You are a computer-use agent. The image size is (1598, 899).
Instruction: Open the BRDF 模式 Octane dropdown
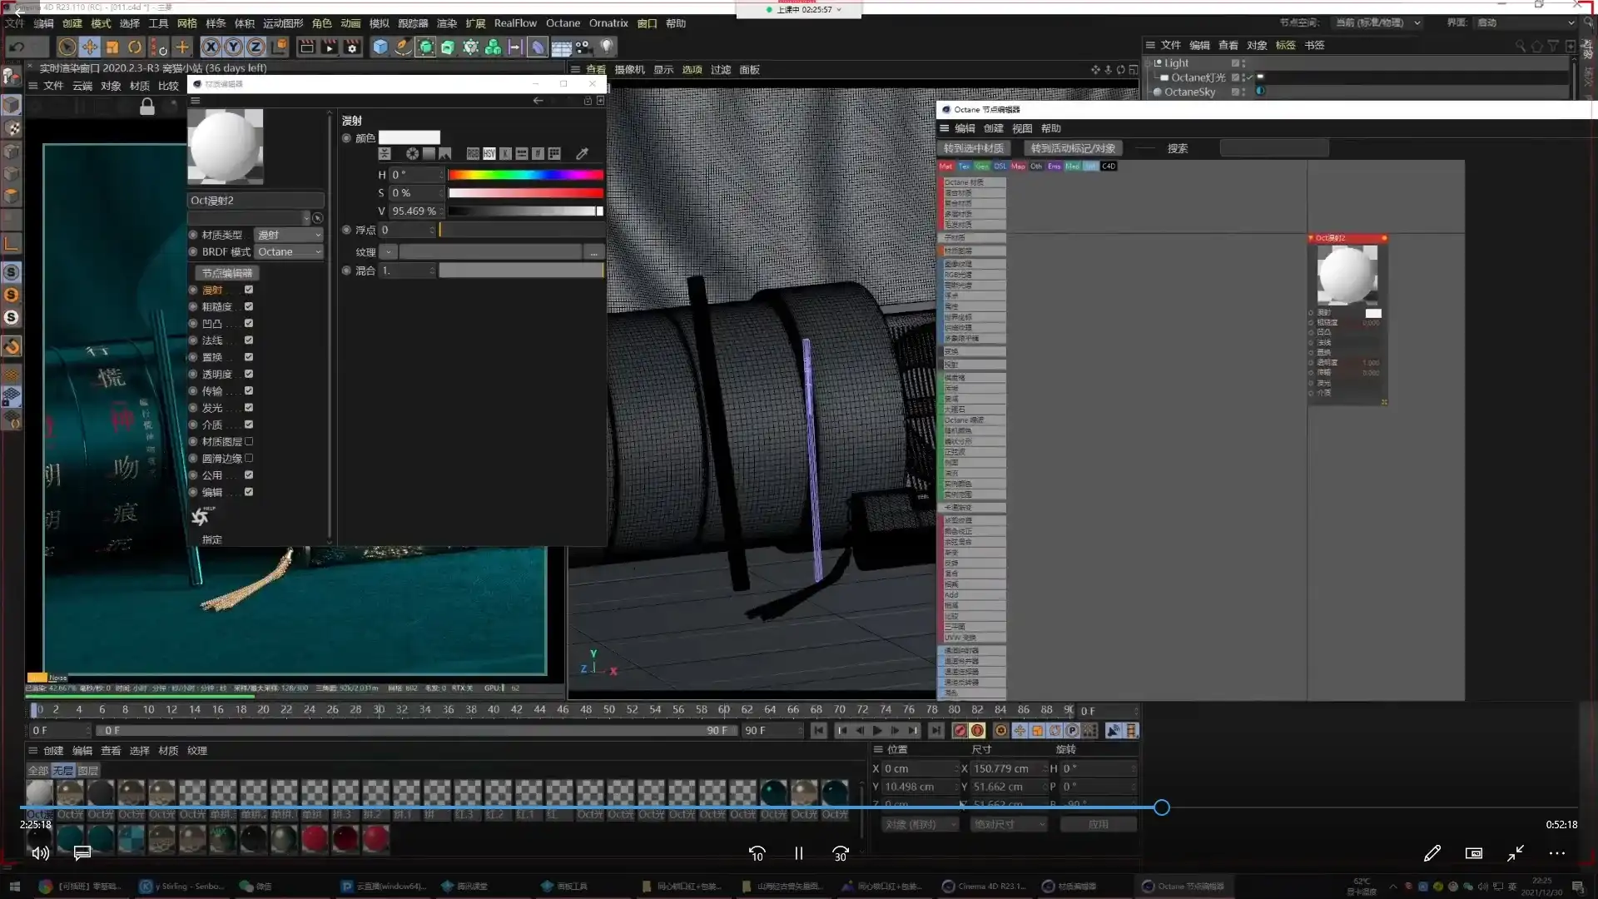288,252
